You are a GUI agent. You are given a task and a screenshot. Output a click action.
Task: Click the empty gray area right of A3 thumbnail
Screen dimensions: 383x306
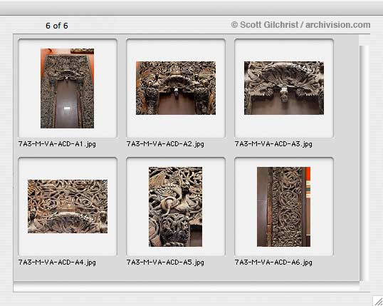(x=347, y=88)
